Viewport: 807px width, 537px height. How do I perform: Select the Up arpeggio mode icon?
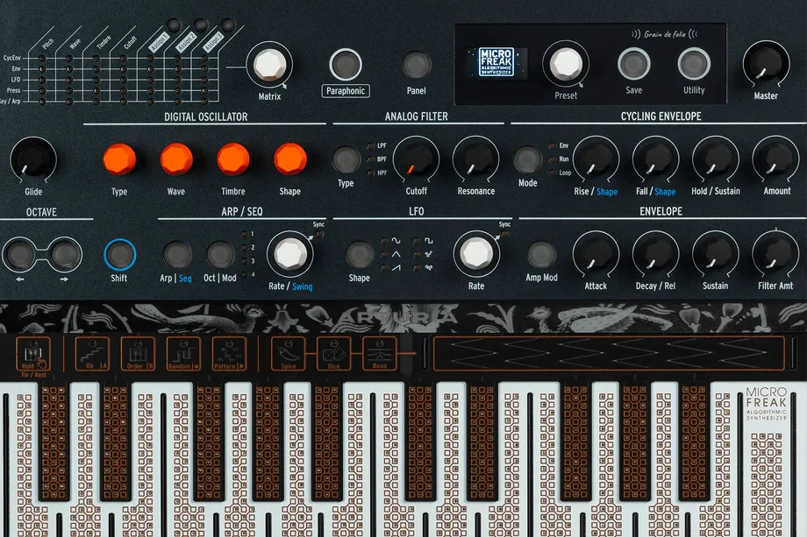pyautogui.click(x=91, y=352)
